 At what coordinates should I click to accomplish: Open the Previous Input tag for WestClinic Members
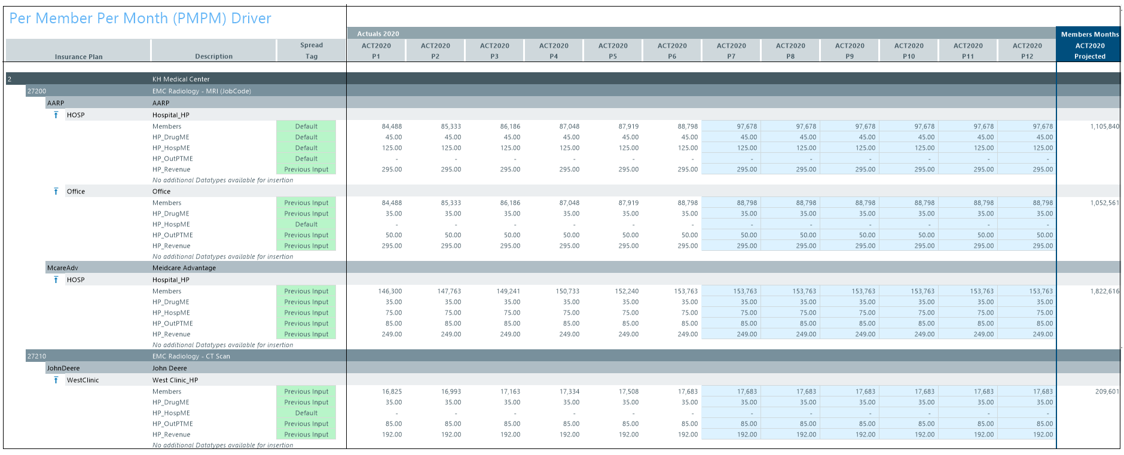pos(306,391)
